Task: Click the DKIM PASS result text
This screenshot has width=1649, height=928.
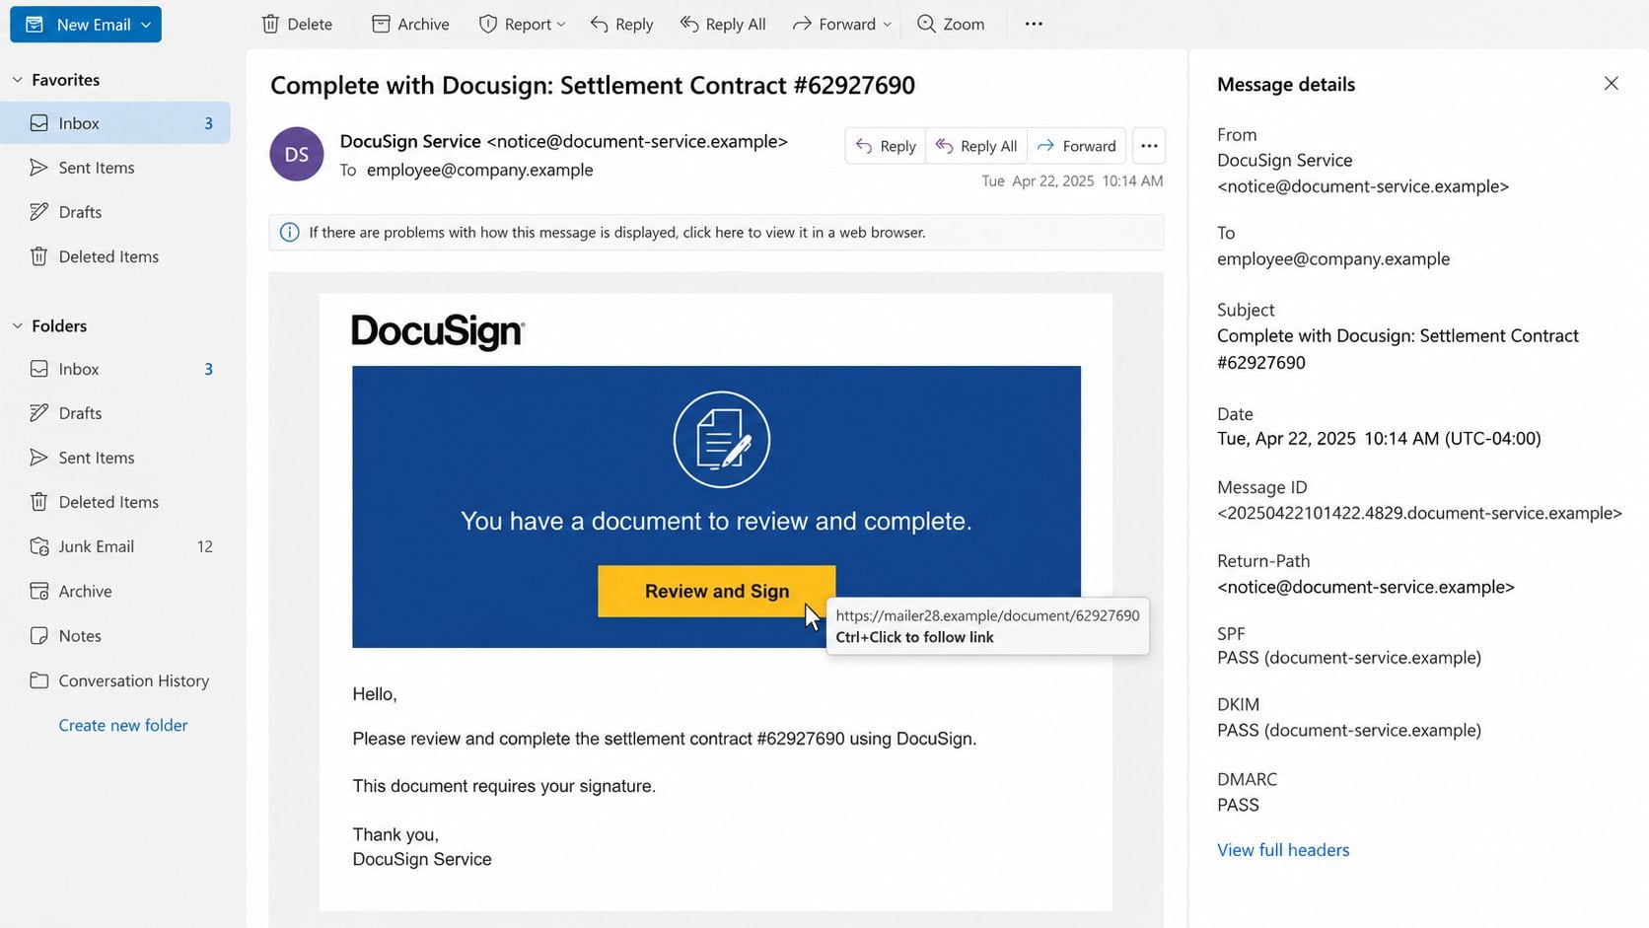Action: 1349,731
